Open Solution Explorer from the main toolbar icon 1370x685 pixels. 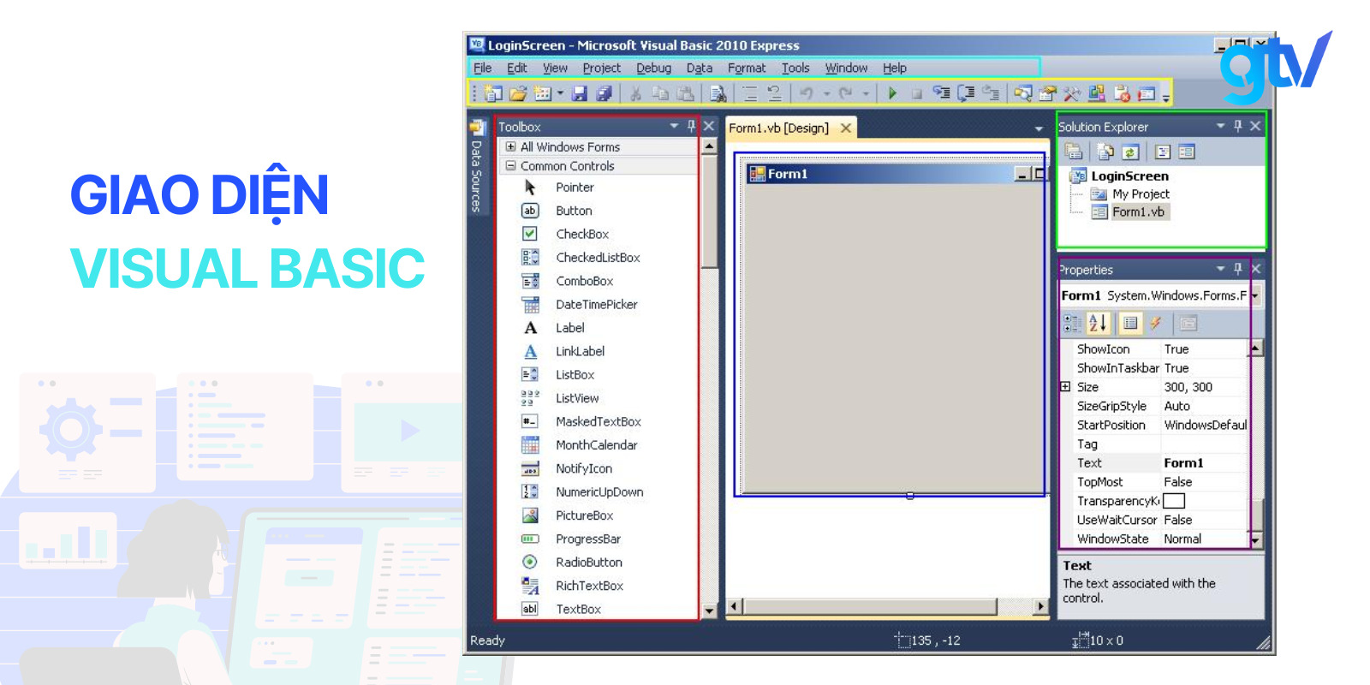coord(1023,93)
